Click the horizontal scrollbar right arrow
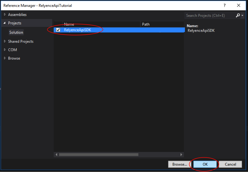The height and width of the screenshot is (172, 248). (x=181, y=154)
